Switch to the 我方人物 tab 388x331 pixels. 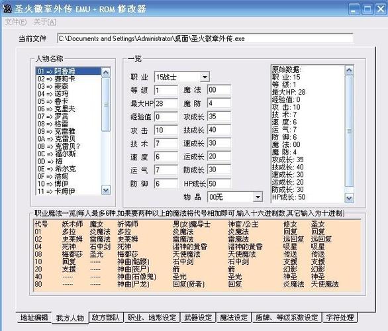pyautogui.click(x=70, y=318)
